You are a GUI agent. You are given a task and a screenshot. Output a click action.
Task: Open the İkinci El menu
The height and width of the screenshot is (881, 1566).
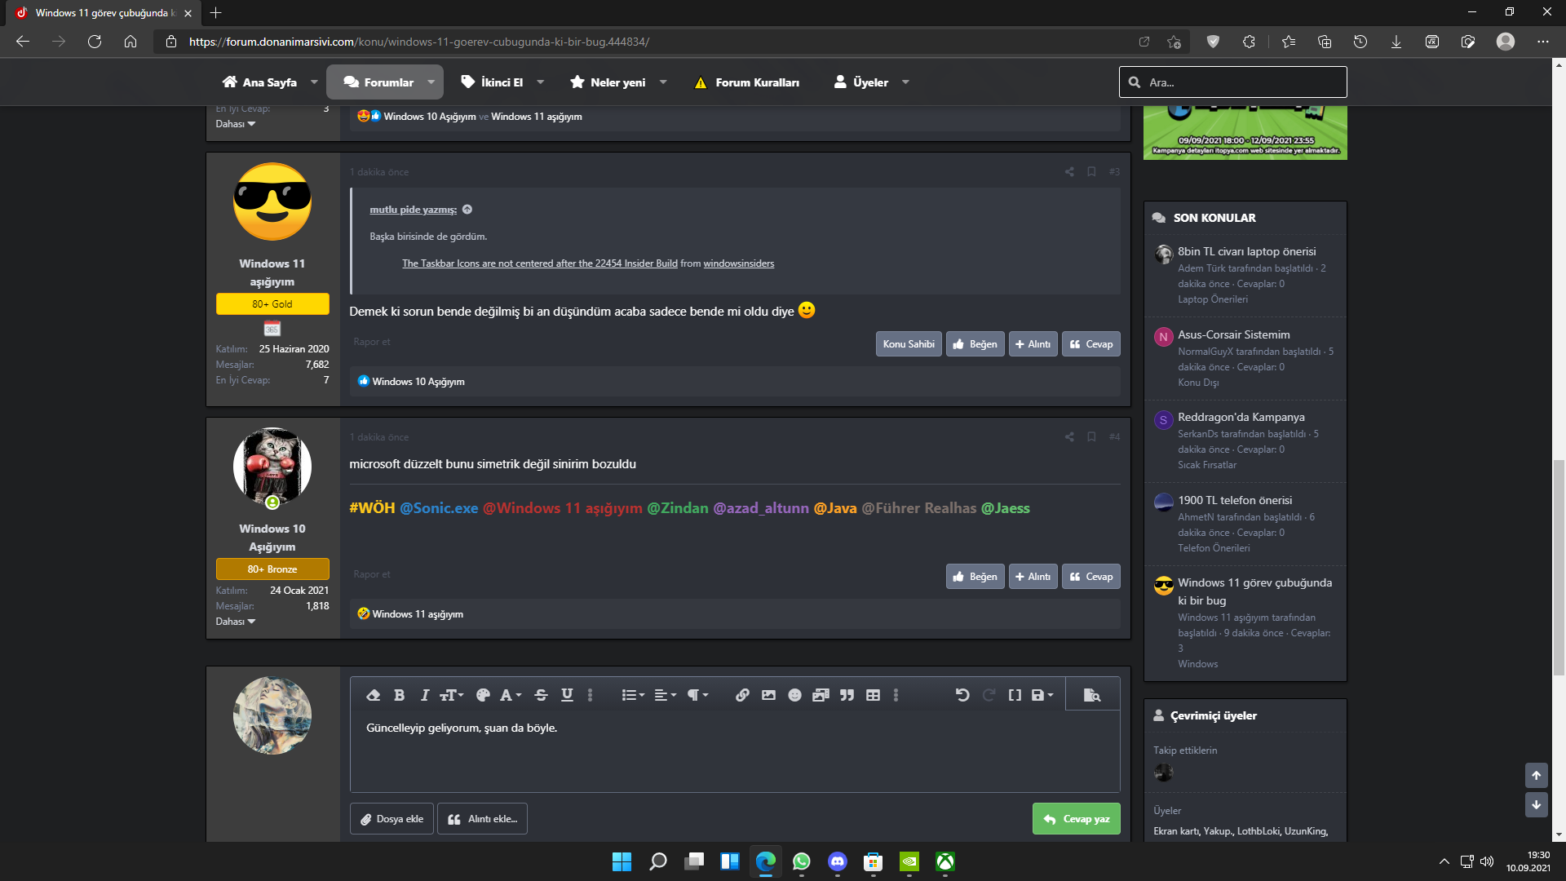pyautogui.click(x=502, y=82)
